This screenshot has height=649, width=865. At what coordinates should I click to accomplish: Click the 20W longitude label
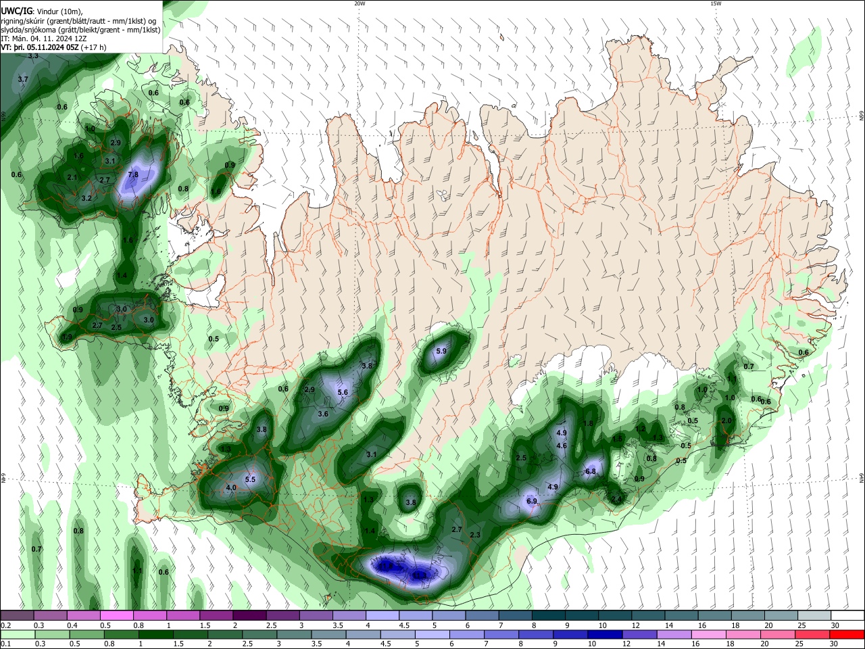360,3
